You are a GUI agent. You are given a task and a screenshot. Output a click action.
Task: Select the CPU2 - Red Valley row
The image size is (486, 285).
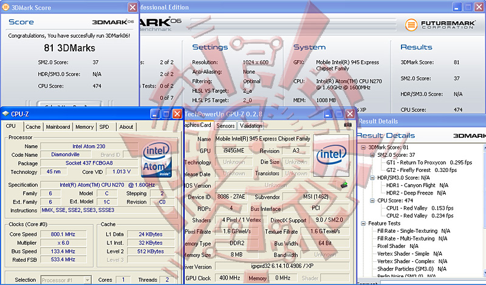point(420,216)
